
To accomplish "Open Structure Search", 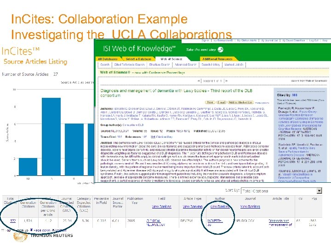I will 160,65.
